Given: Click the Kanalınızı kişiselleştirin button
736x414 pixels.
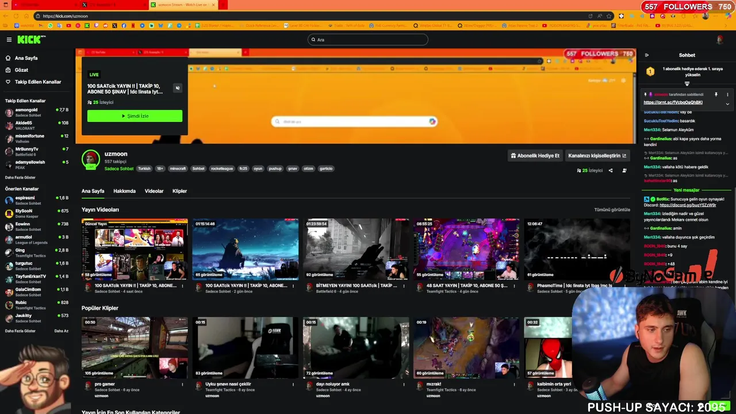Looking at the screenshot, I should click(x=597, y=156).
